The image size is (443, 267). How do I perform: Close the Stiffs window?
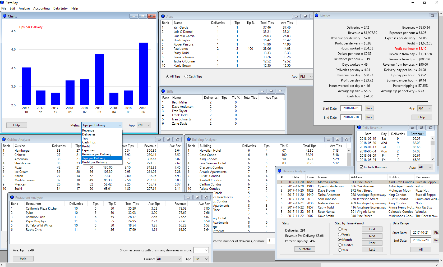point(280,91)
